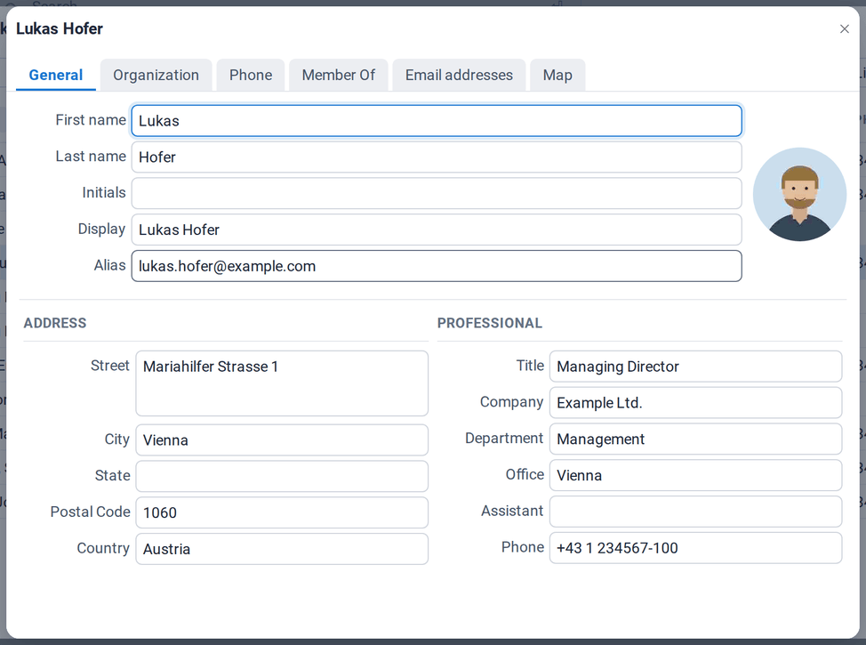
Task: Open the Member Of tab
Action: click(x=339, y=75)
